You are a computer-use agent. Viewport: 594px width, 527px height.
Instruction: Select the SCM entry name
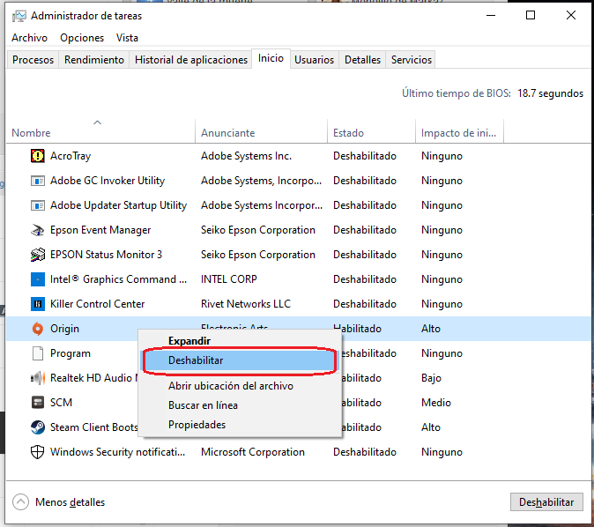(61, 403)
